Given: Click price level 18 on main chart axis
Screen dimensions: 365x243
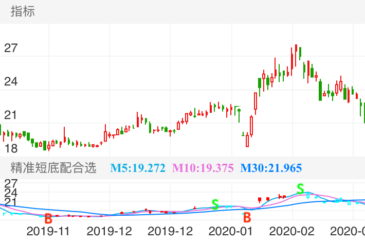Looking at the screenshot, I should pyautogui.click(x=11, y=149).
